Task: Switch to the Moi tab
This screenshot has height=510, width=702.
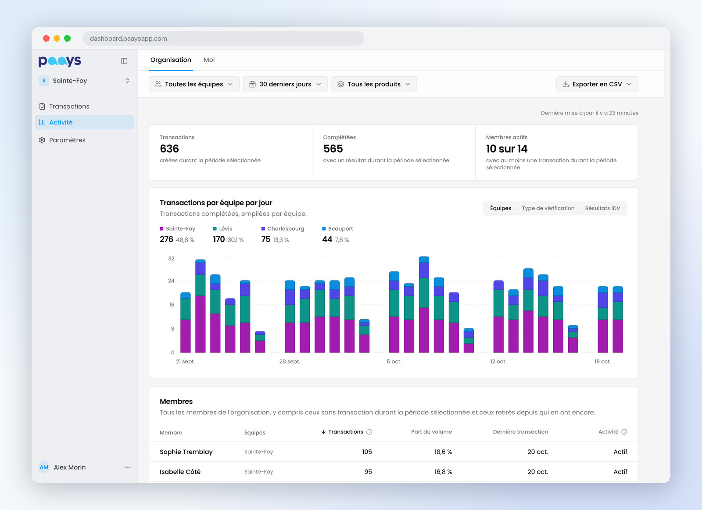Action: tap(209, 60)
